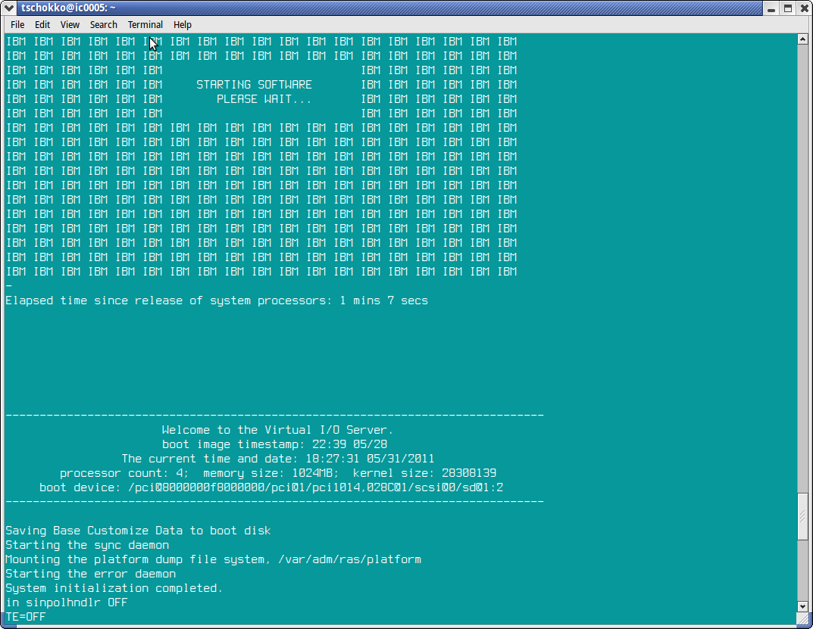Click the 'STARTING SOFTWARE' text
Viewport: 813px width, 629px height.
coord(254,85)
